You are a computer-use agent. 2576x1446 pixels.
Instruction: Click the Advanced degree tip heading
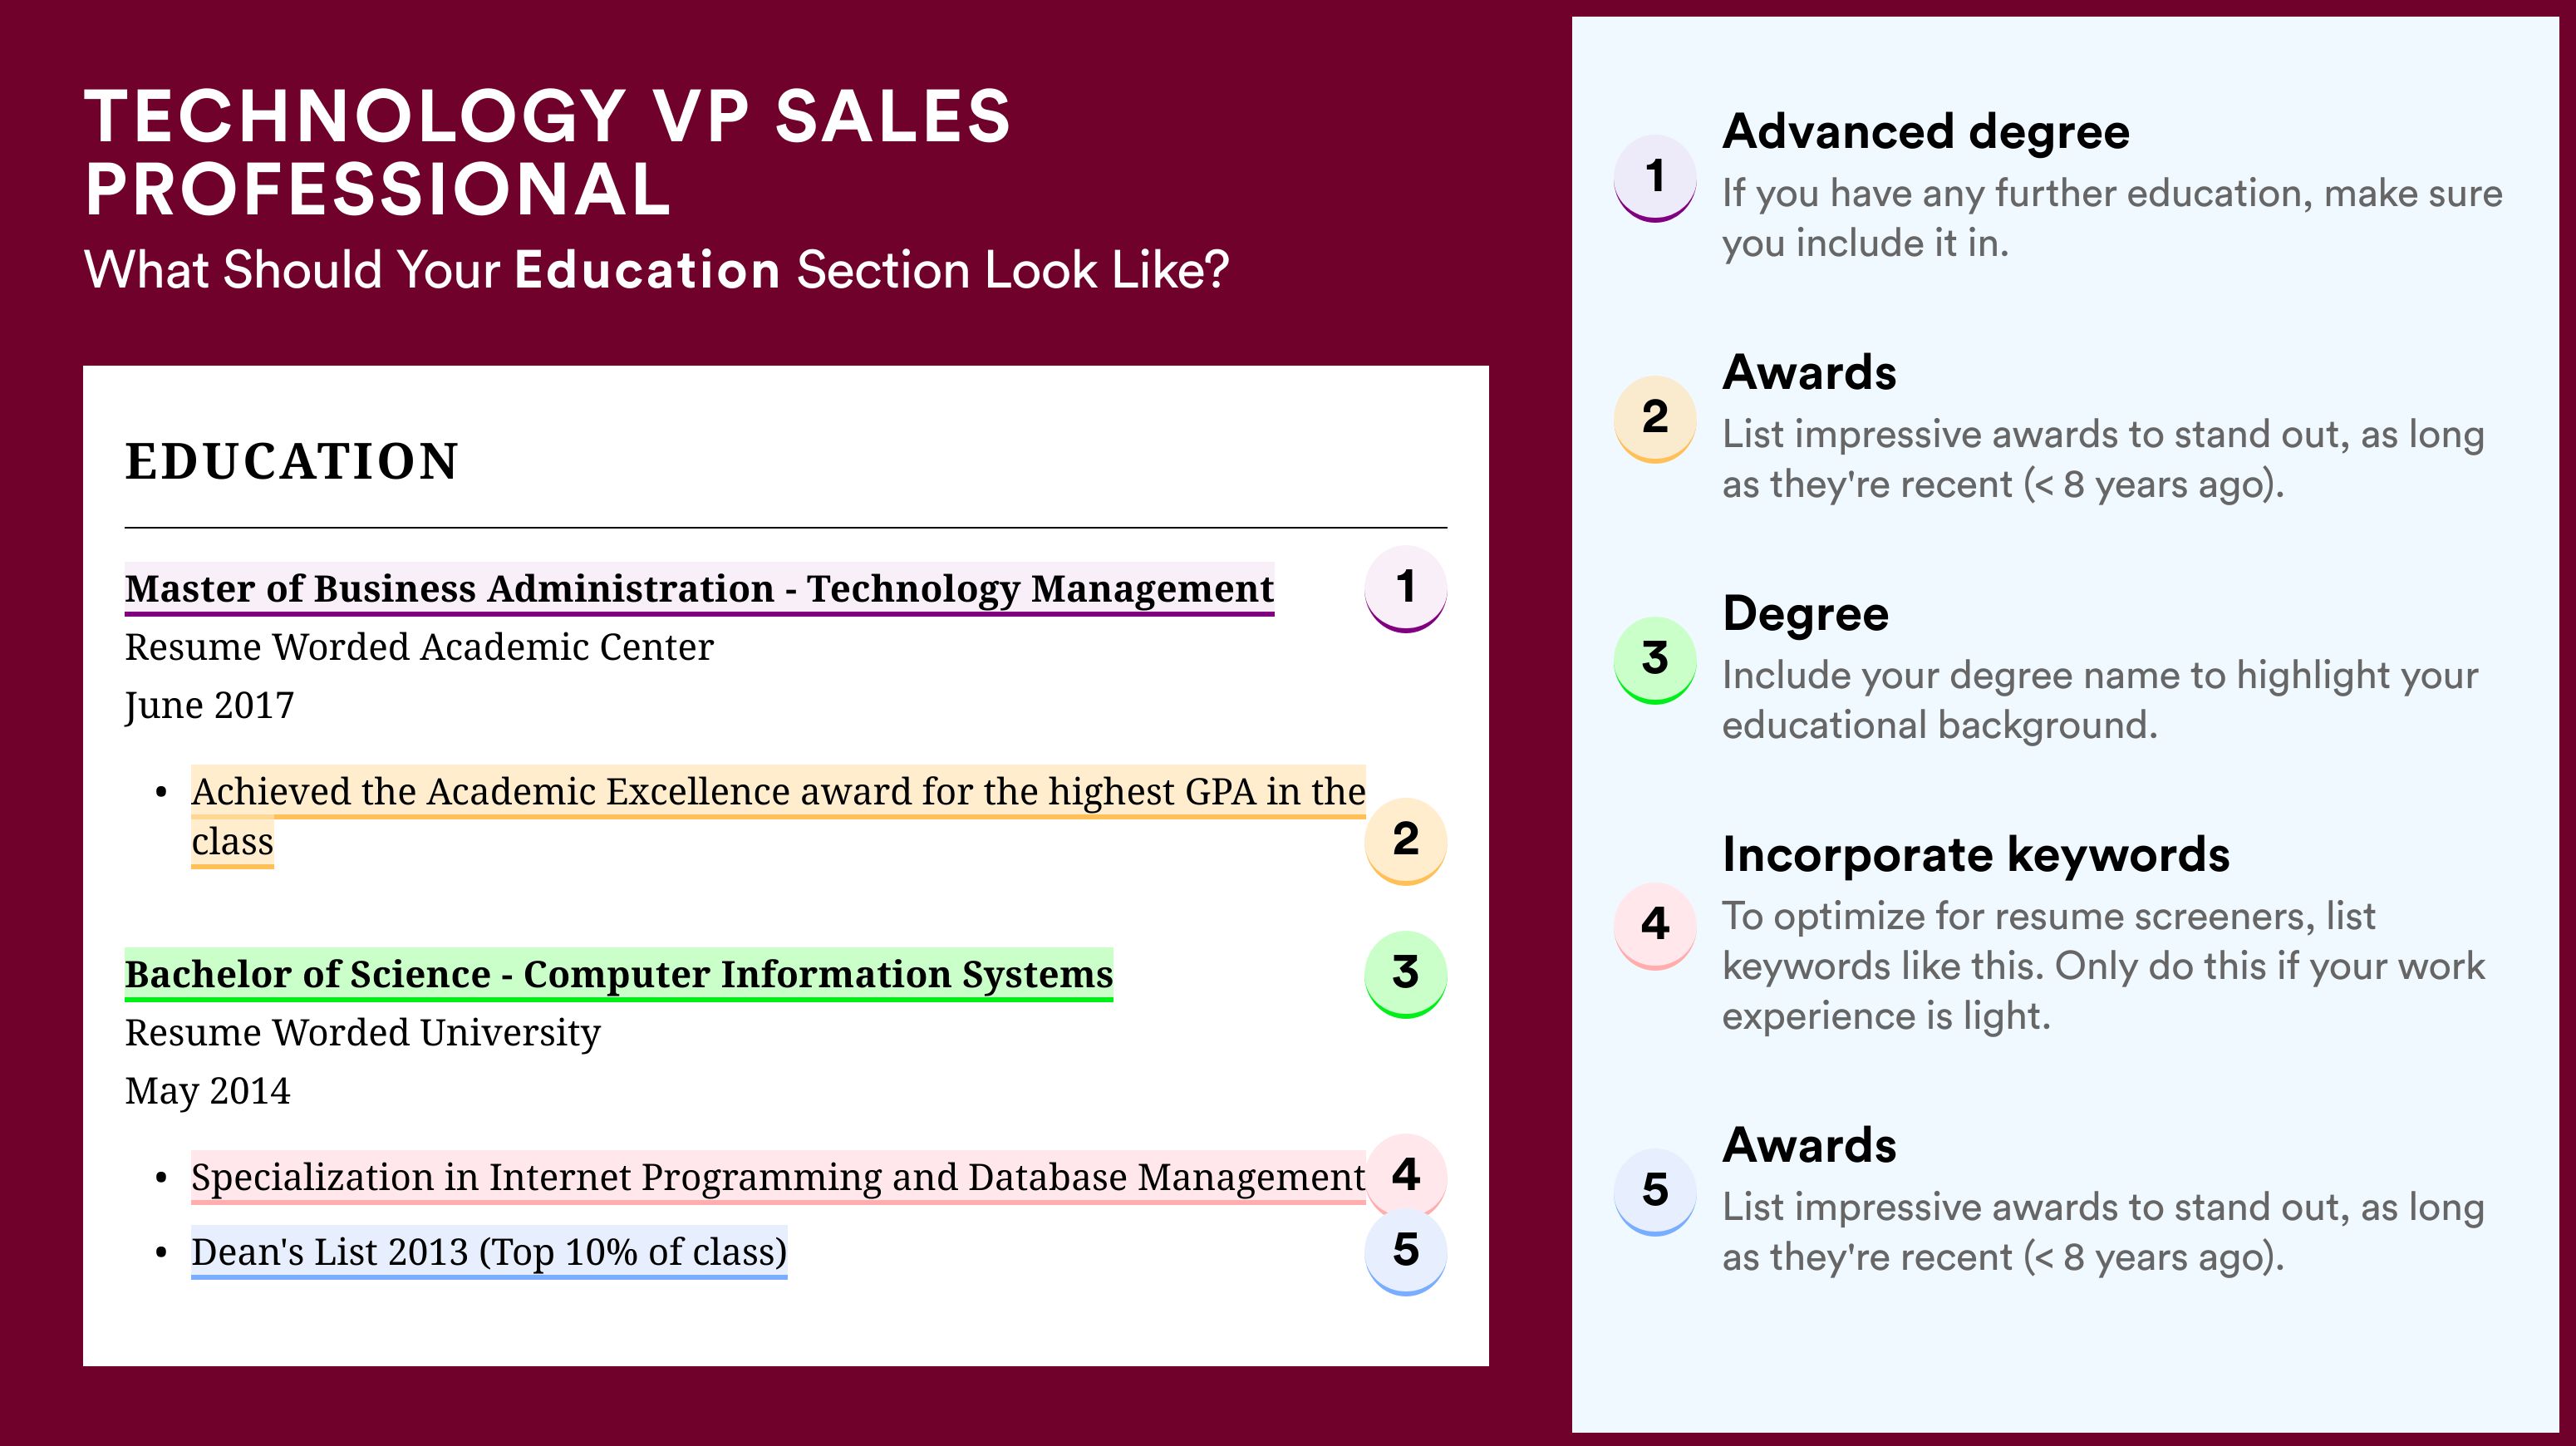[x=1926, y=132]
